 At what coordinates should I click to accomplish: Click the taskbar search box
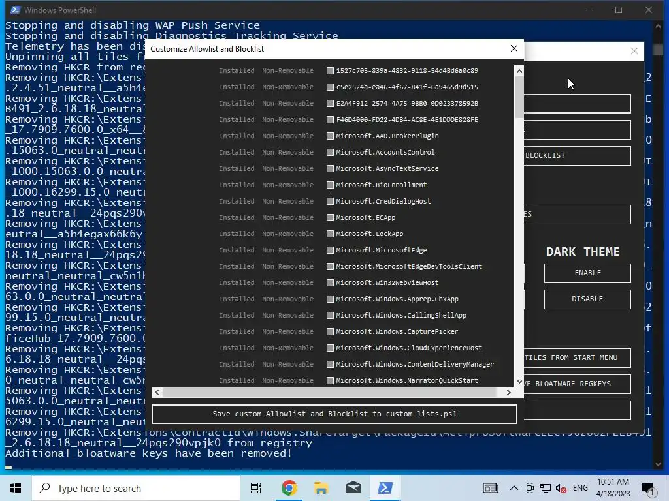tap(136, 488)
